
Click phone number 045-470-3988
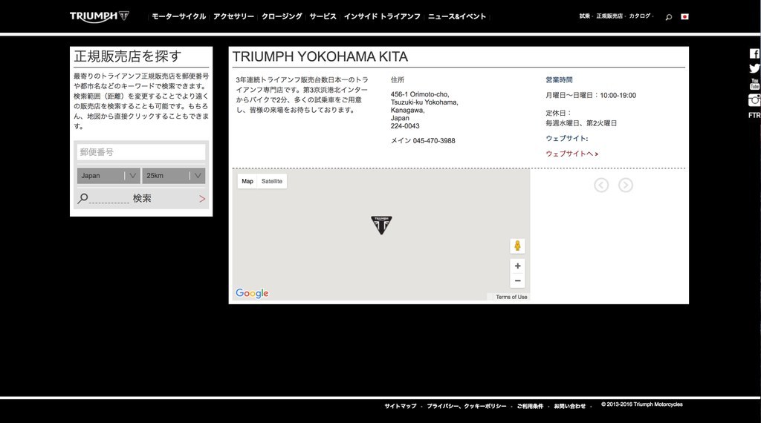[434, 141]
